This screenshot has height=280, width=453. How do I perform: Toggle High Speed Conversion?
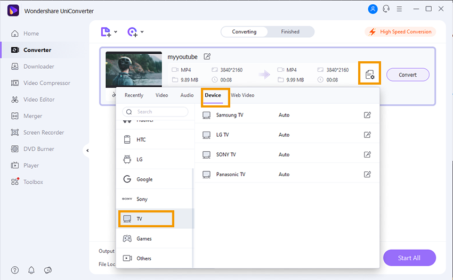(400, 32)
